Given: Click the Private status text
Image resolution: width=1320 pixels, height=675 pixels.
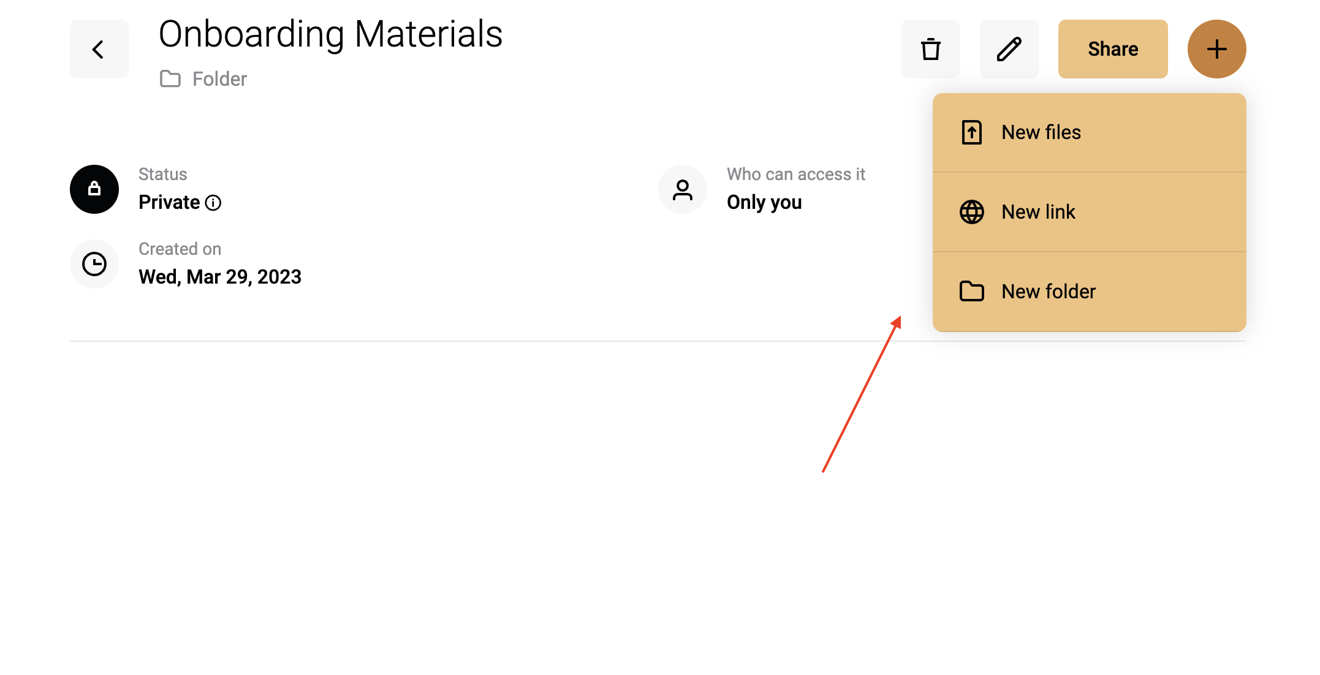Looking at the screenshot, I should coord(169,202).
